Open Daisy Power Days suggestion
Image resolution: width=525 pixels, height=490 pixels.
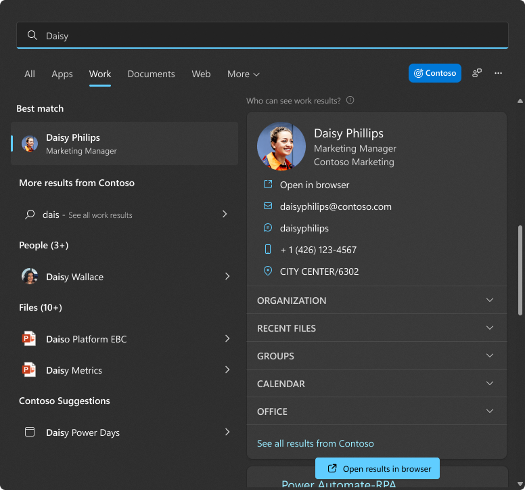click(x=124, y=432)
